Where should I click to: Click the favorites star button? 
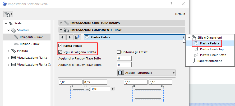pyautogui.click(x=8, y=14)
